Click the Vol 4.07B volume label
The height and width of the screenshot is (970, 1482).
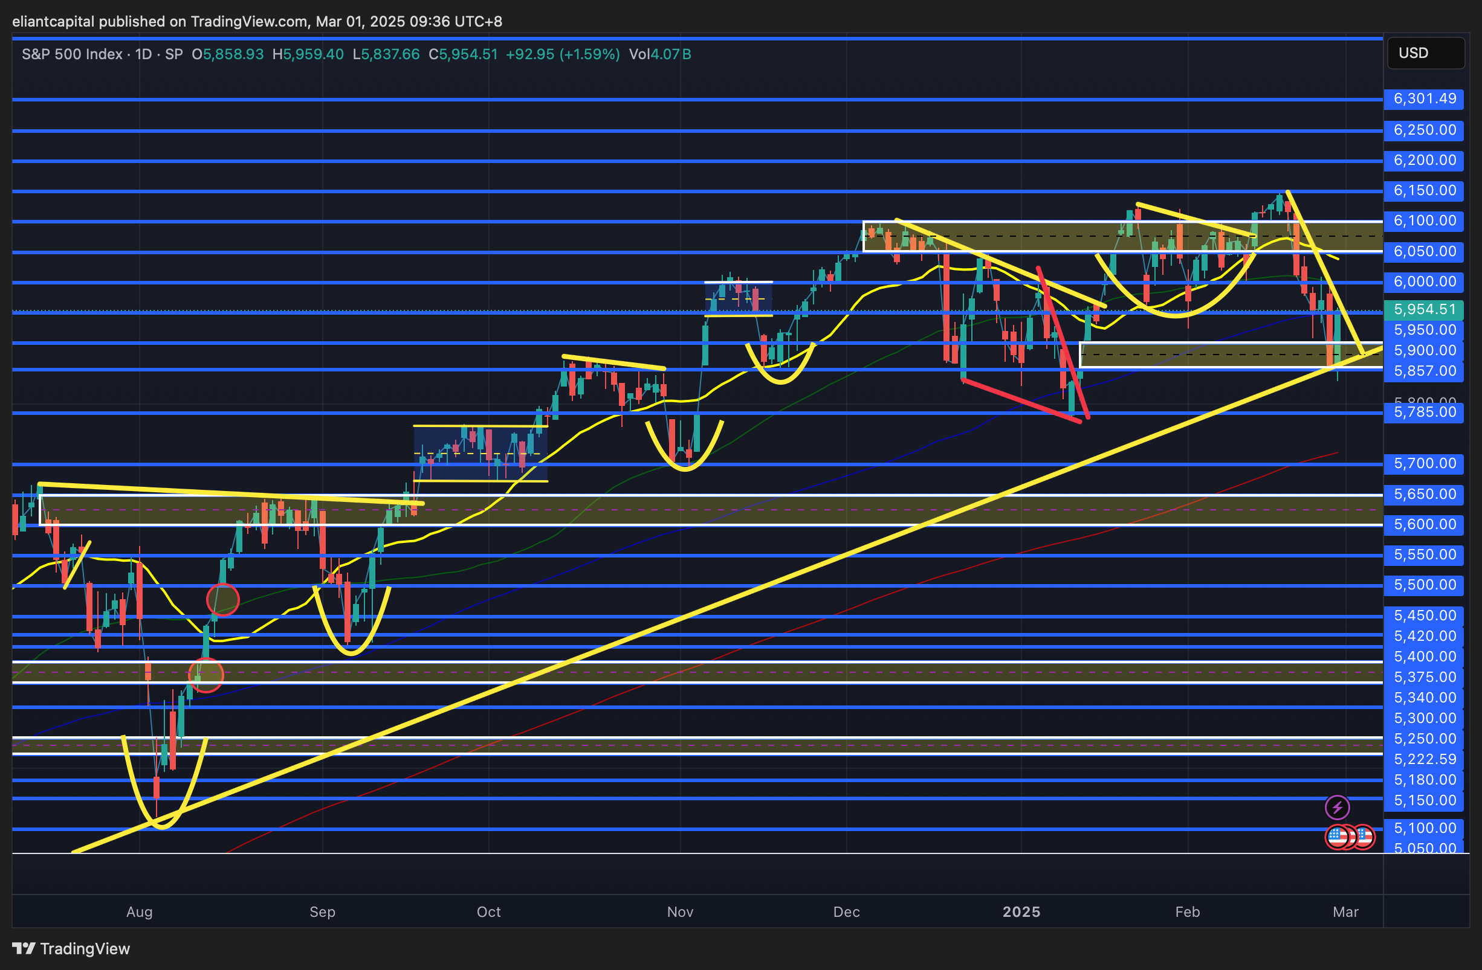tap(659, 54)
